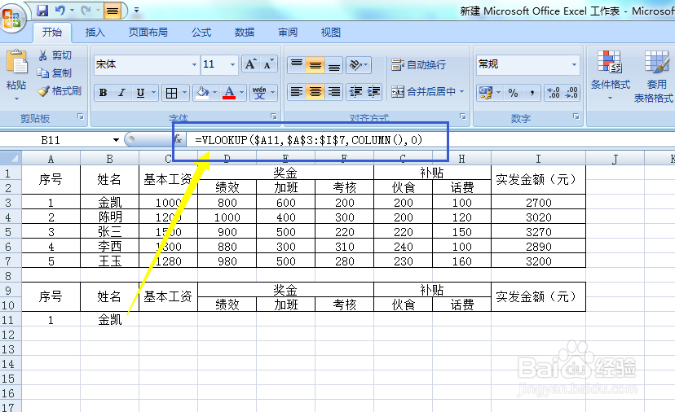Open 套用表格格式 table styles
The width and height of the screenshot is (675, 412).
click(655, 76)
